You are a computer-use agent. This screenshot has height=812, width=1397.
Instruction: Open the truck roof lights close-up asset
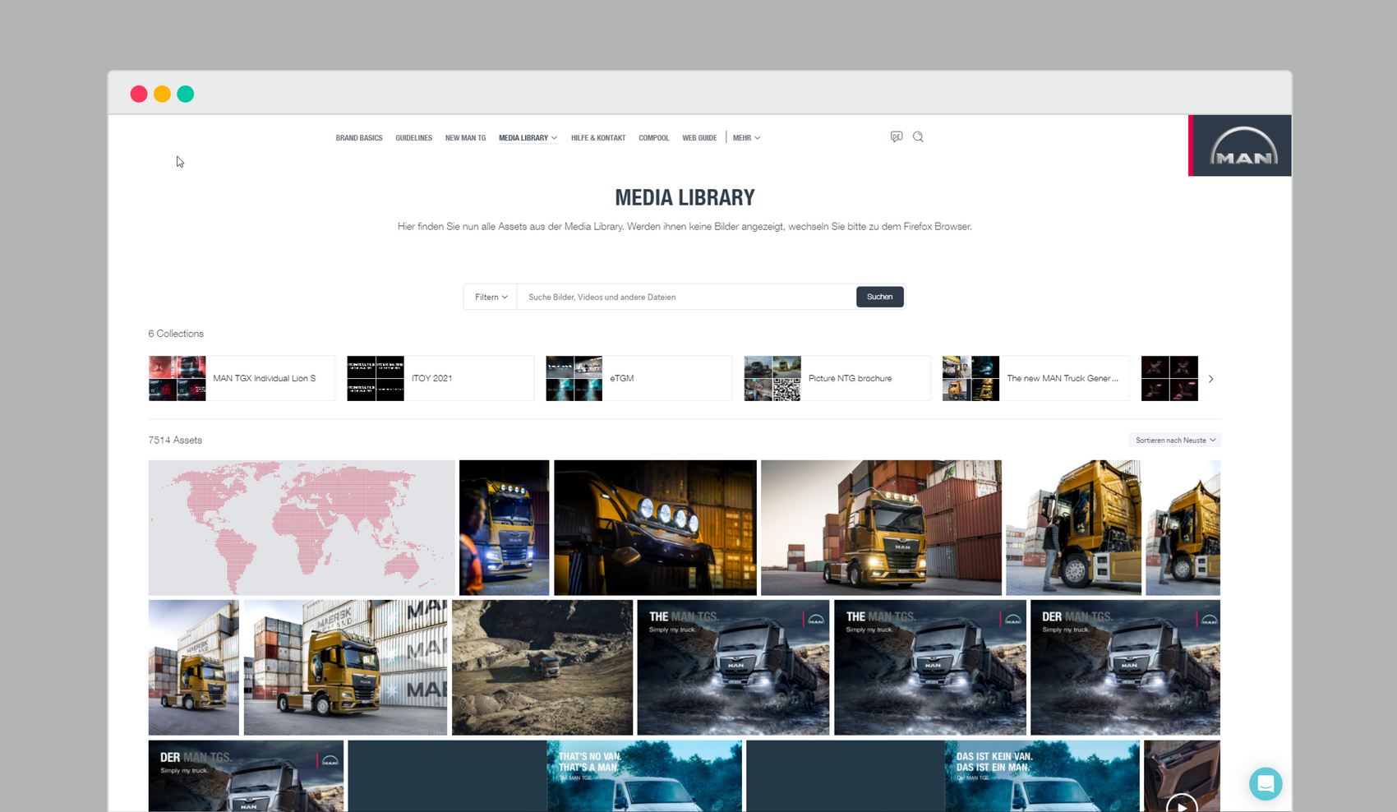tap(655, 528)
